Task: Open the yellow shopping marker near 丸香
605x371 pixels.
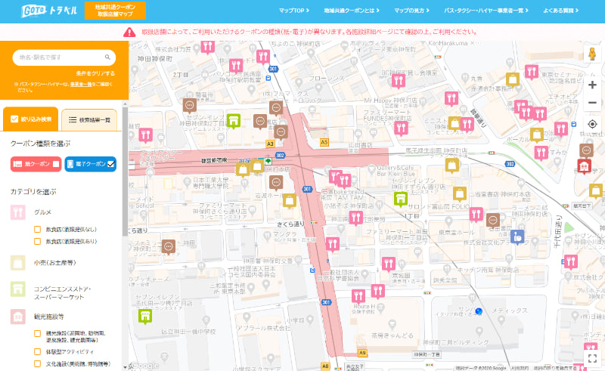Action: [513, 80]
